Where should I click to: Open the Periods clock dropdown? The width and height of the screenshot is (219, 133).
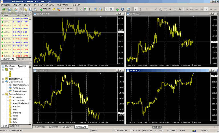click(123, 9)
